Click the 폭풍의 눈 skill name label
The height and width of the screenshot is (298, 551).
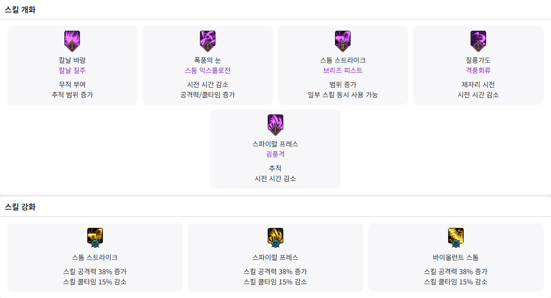click(x=208, y=60)
